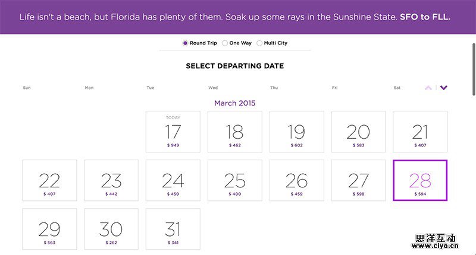Click highlighted March 28 date
476x255 pixels.
click(x=420, y=180)
